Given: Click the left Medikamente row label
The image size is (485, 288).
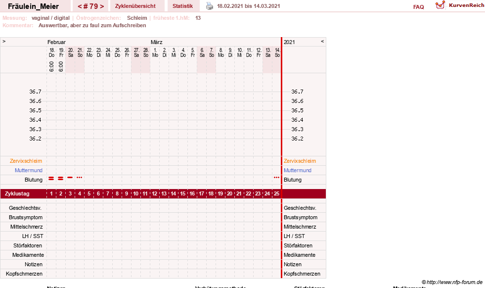Looking at the screenshot, I should 28,255.
